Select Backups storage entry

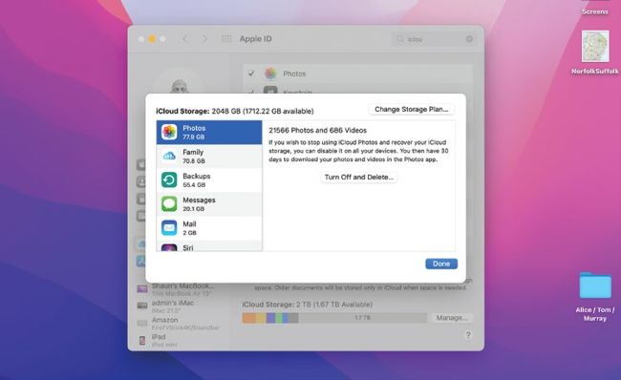click(209, 180)
